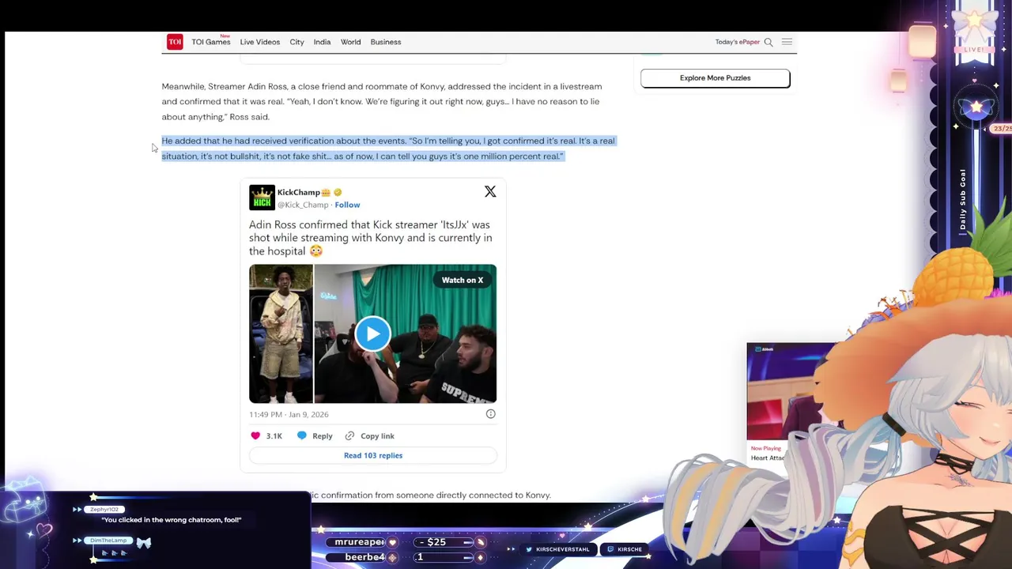Click paragraph mentioning Streamer Adin Ross
Viewport: 1012px width, 569px height.
click(382, 101)
